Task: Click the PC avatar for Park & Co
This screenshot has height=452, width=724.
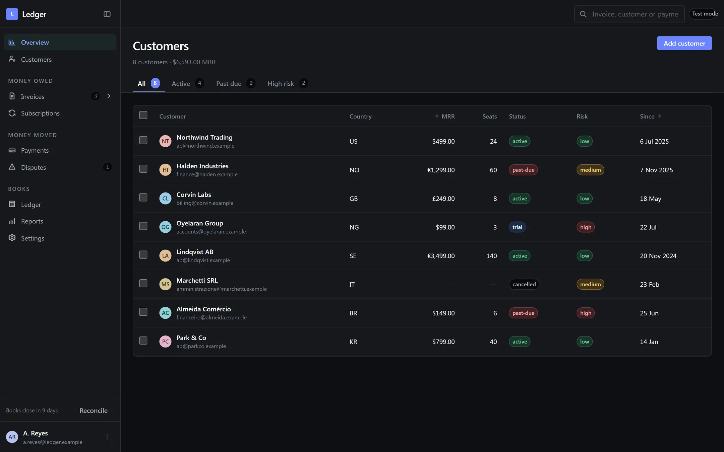Action: tap(165, 342)
